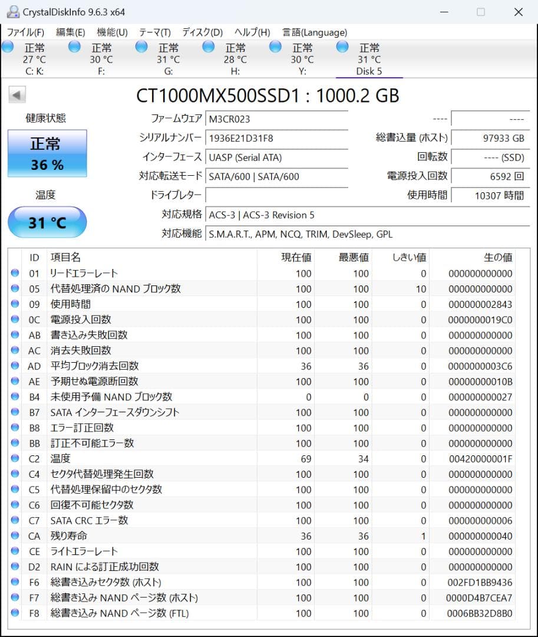
Task: Click the 31 °C temperature button
Action: (47, 222)
